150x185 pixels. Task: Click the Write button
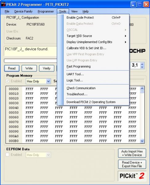29,68
